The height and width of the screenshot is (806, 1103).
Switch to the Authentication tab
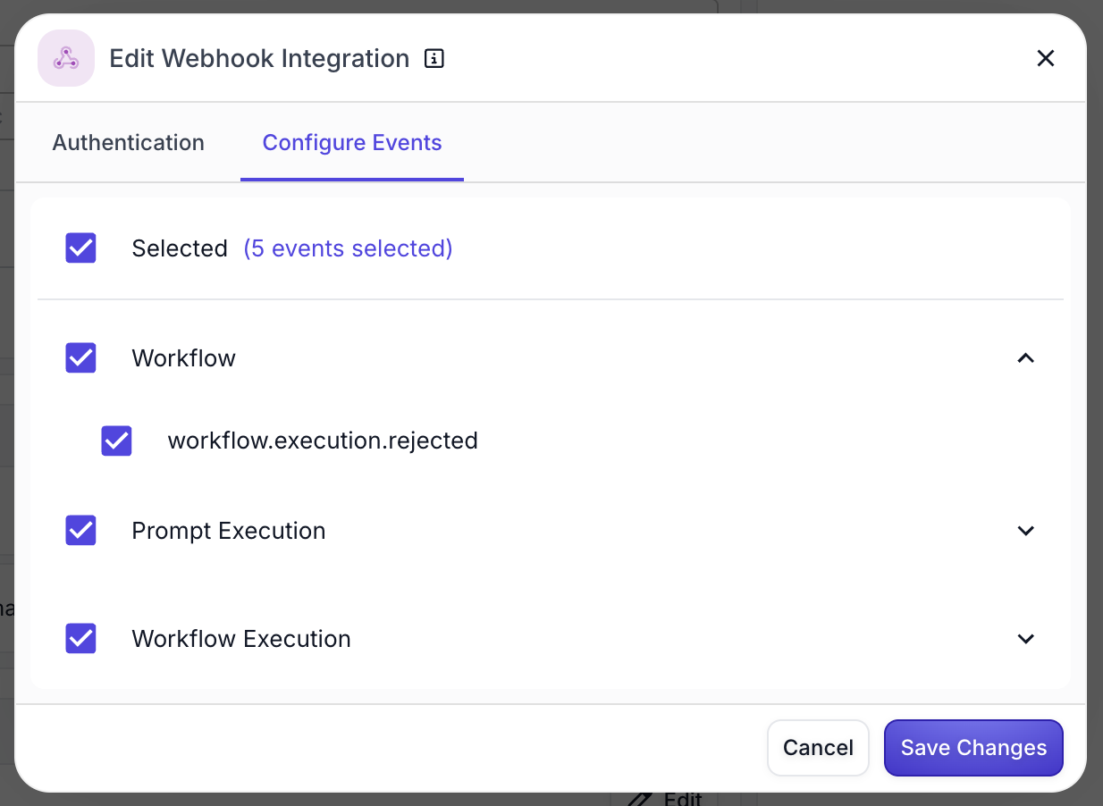pyautogui.click(x=129, y=143)
